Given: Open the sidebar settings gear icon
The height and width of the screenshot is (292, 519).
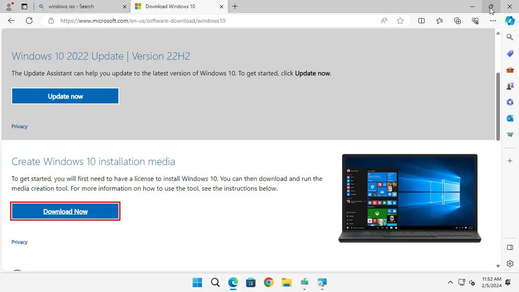Looking at the screenshot, I should click(x=510, y=264).
